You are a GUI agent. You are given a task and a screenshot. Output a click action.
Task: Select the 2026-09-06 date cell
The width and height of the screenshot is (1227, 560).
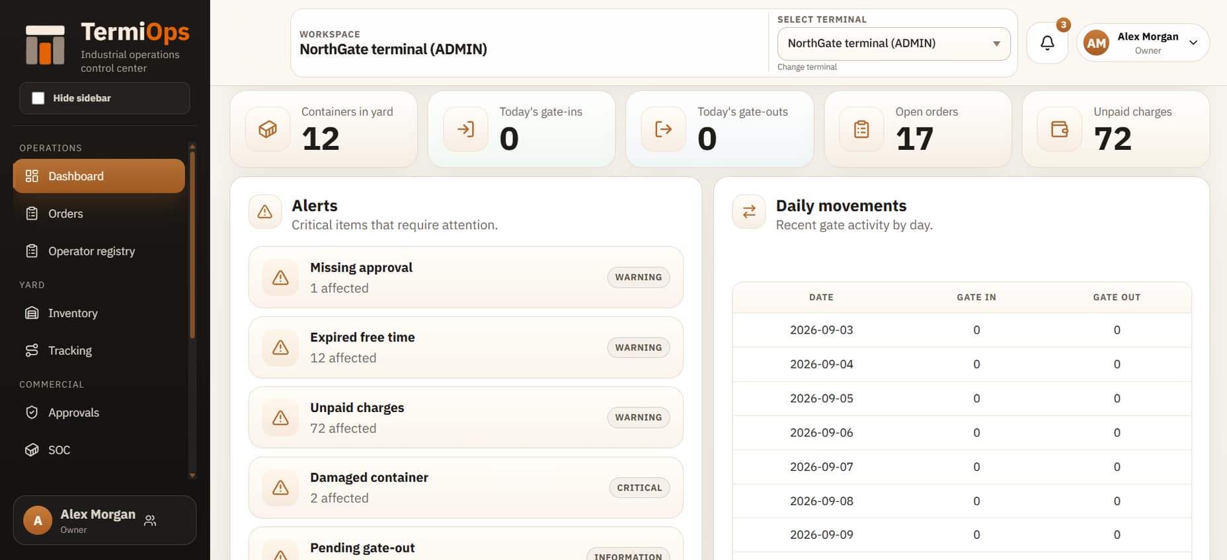pyautogui.click(x=822, y=433)
